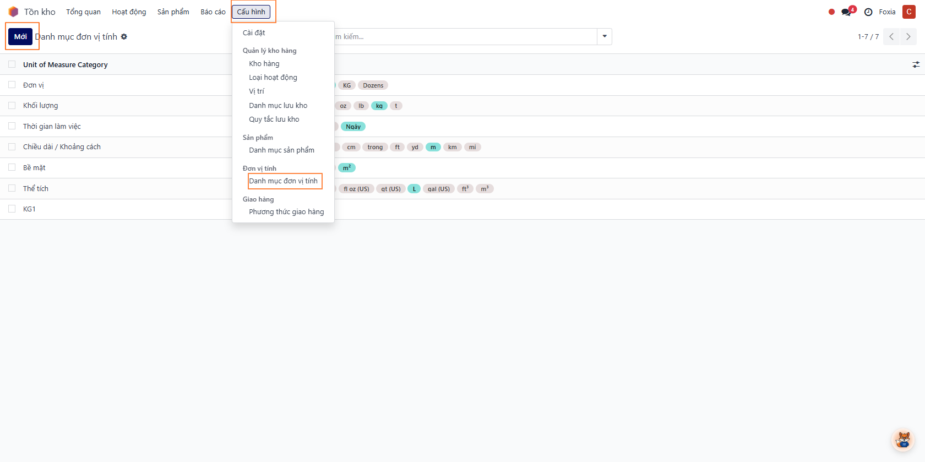Open the Sản phẩm top menu
Image resolution: width=925 pixels, height=462 pixels.
(173, 12)
